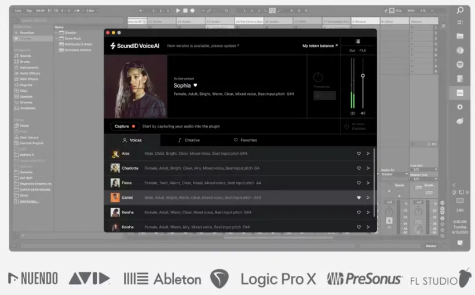Click the stereo link icon under the meters

click(353, 114)
